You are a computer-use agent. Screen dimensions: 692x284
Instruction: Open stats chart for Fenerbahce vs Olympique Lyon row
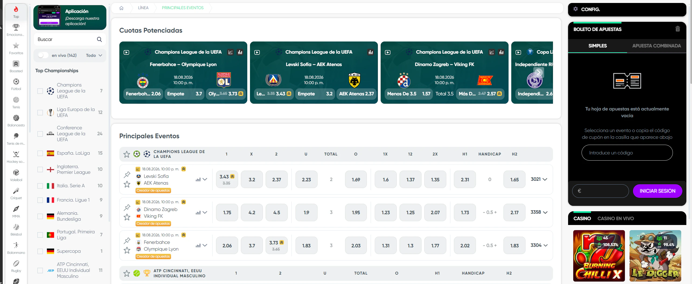(x=198, y=245)
